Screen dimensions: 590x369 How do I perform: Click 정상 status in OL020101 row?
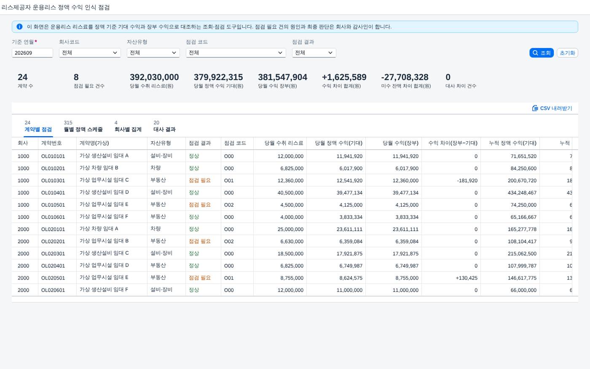[194, 229]
